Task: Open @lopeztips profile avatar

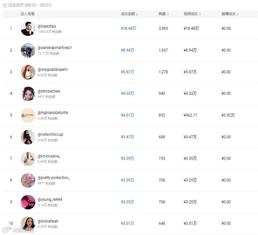Action: tap(28, 29)
